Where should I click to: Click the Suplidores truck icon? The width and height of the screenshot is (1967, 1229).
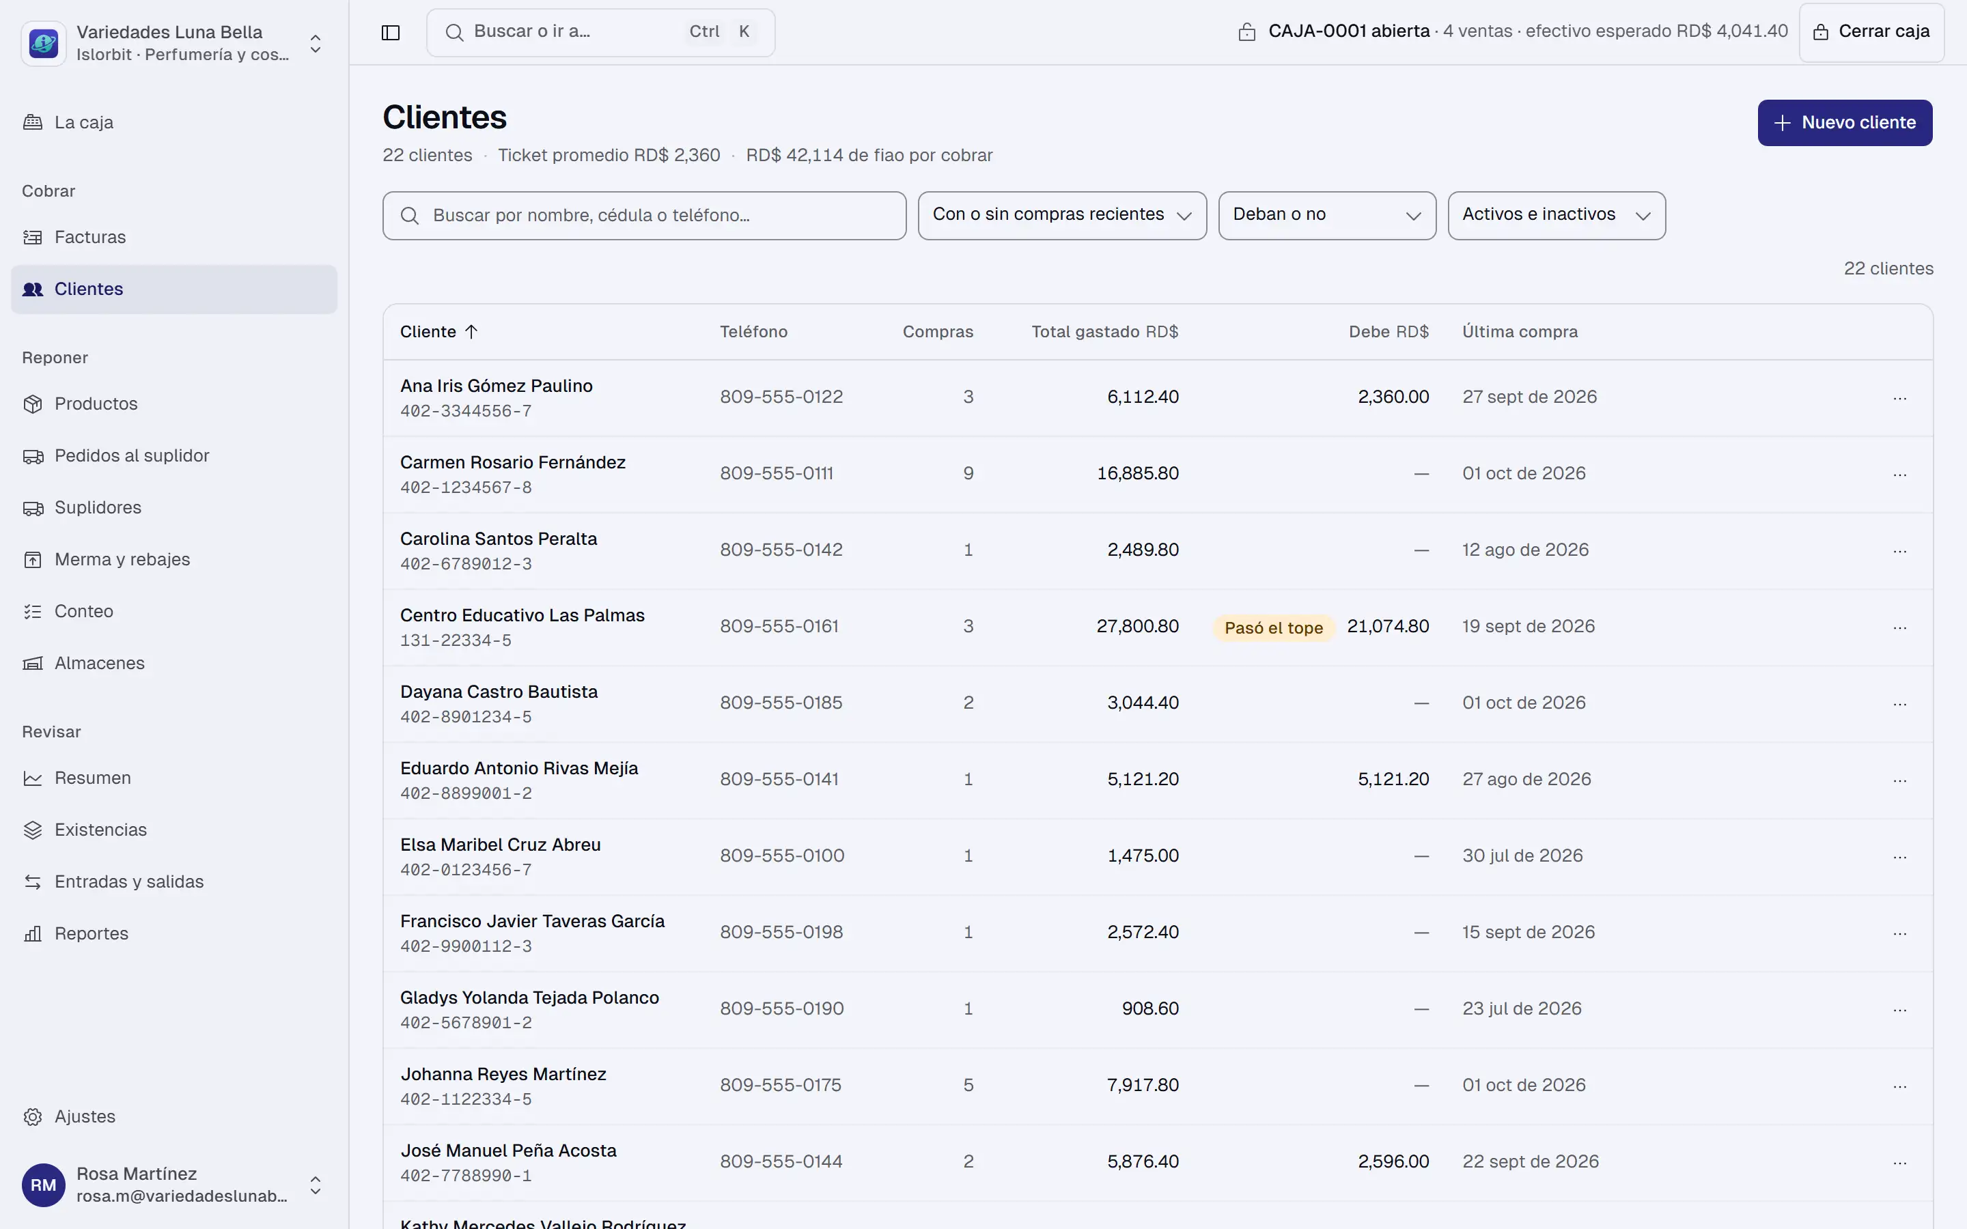[33, 508]
